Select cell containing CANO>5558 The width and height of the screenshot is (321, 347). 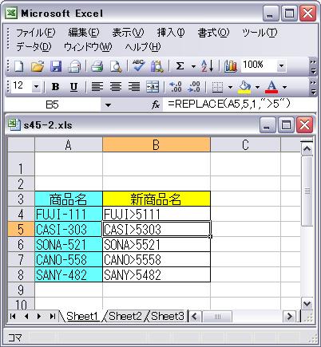point(157,259)
